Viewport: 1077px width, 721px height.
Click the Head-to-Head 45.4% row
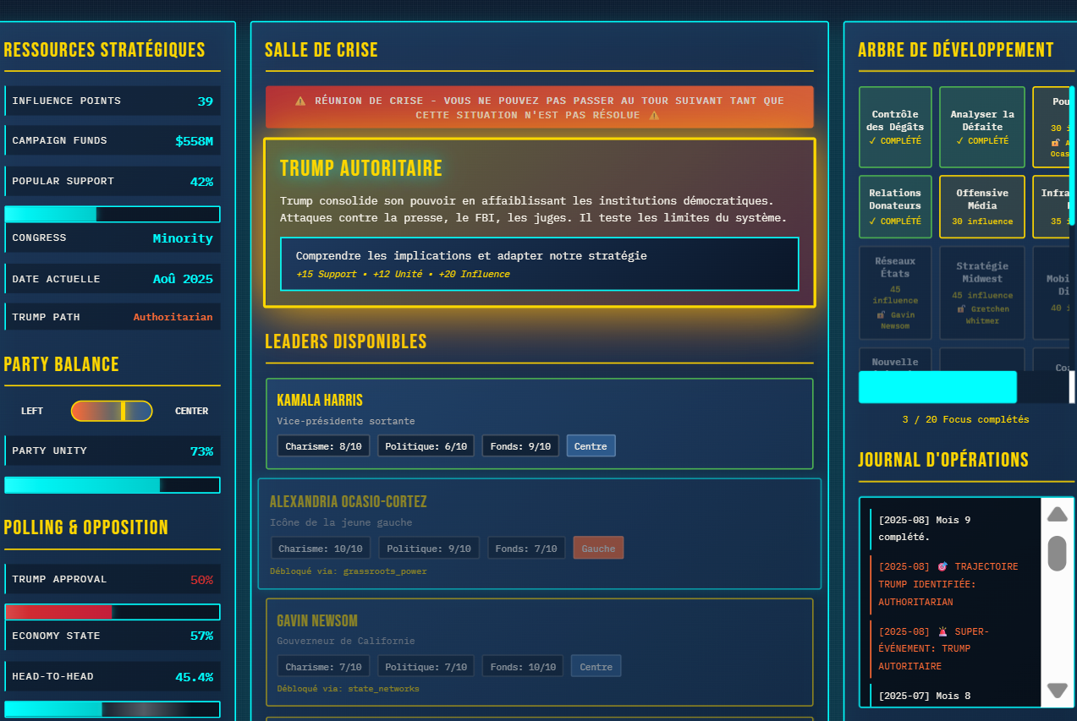[113, 676]
